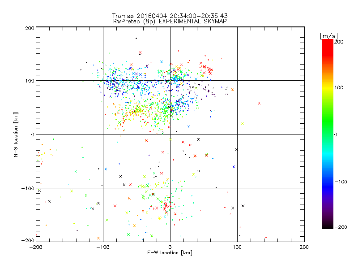Click the y-axis tick label '-200'

28,240
